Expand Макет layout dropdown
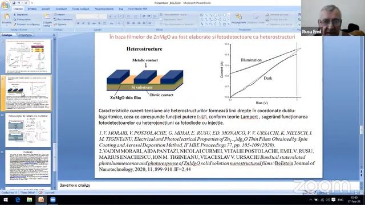Image resolution: width=365 pixels, height=205 pixels. coord(60,15)
